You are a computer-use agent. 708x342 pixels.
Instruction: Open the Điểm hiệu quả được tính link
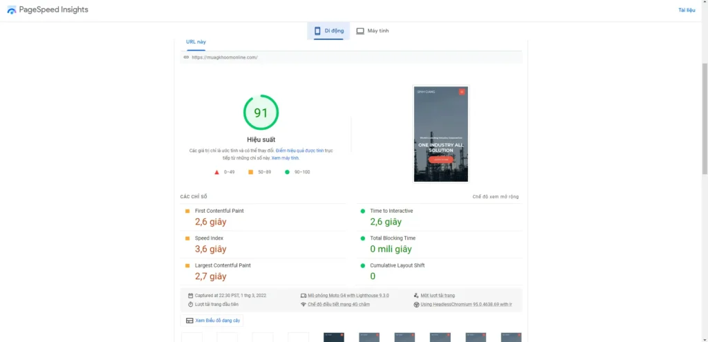300,150
